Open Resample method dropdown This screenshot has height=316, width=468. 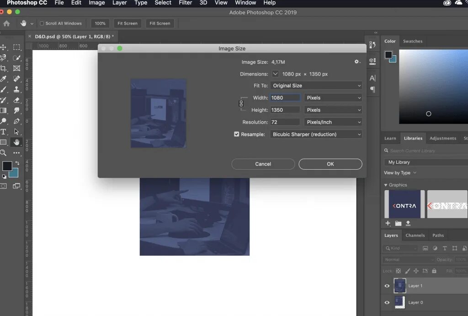(x=316, y=135)
